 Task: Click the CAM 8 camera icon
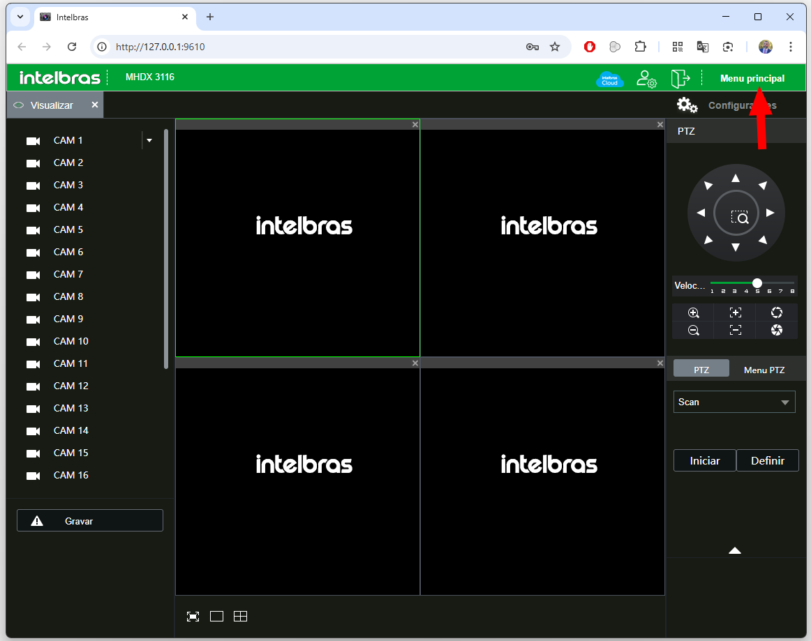33,297
